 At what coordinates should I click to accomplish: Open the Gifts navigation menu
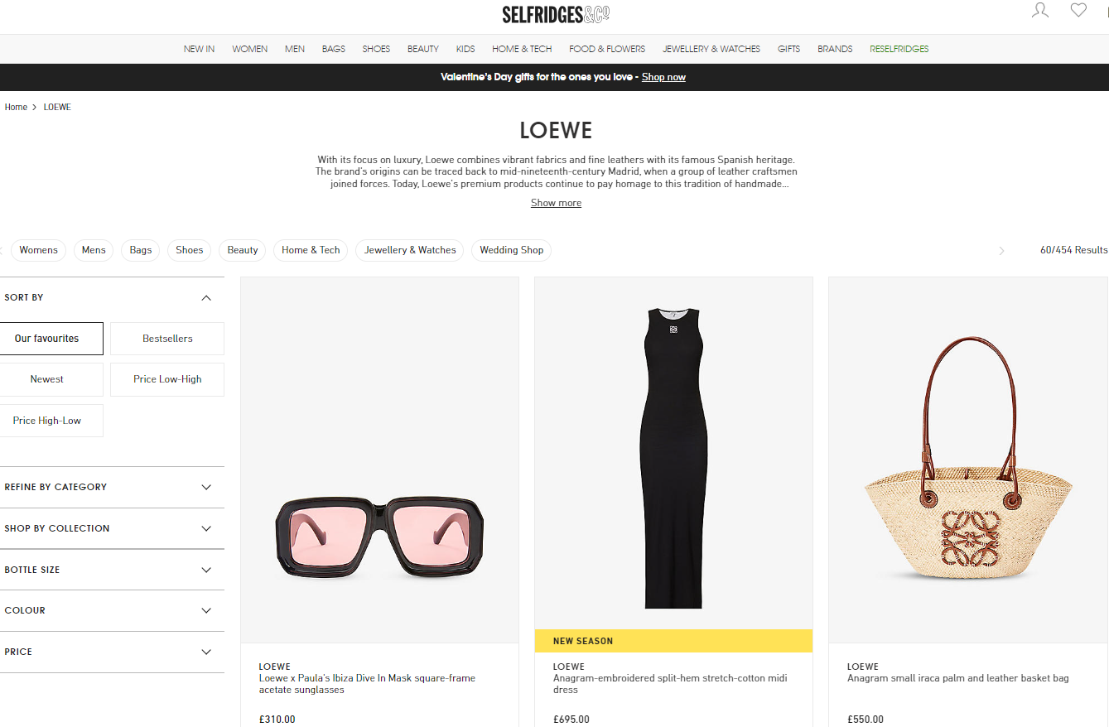point(788,49)
